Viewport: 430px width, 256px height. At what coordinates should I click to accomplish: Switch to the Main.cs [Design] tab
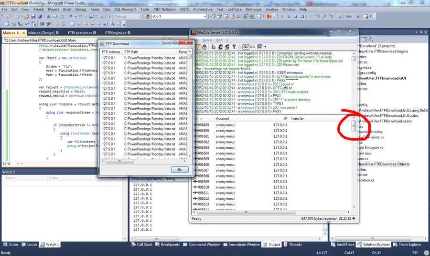coord(43,33)
